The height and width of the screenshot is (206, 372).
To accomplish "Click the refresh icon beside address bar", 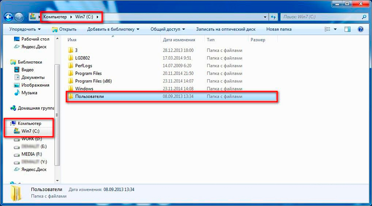I will coord(273,17).
